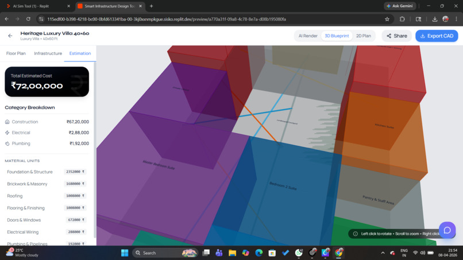Open WhatsApp from the taskbar
Image resolution: width=463 pixels, height=260 pixels.
tap(299, 253)
